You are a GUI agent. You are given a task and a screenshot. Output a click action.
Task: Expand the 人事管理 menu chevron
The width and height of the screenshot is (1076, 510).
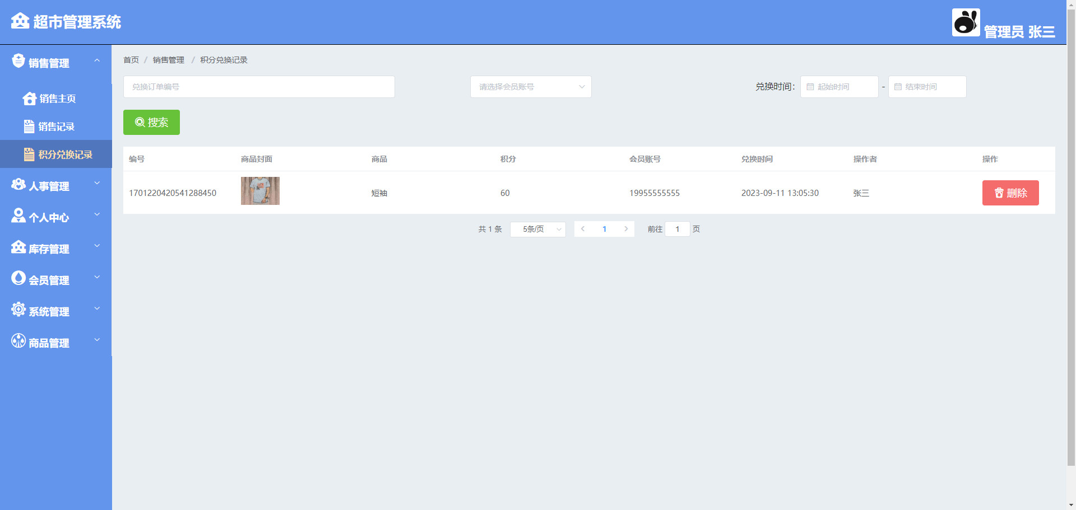pos(97,183)
